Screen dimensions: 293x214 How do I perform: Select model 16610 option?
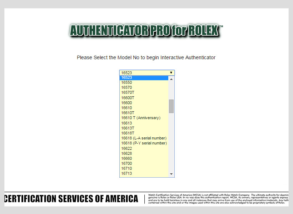pos(144,108)
